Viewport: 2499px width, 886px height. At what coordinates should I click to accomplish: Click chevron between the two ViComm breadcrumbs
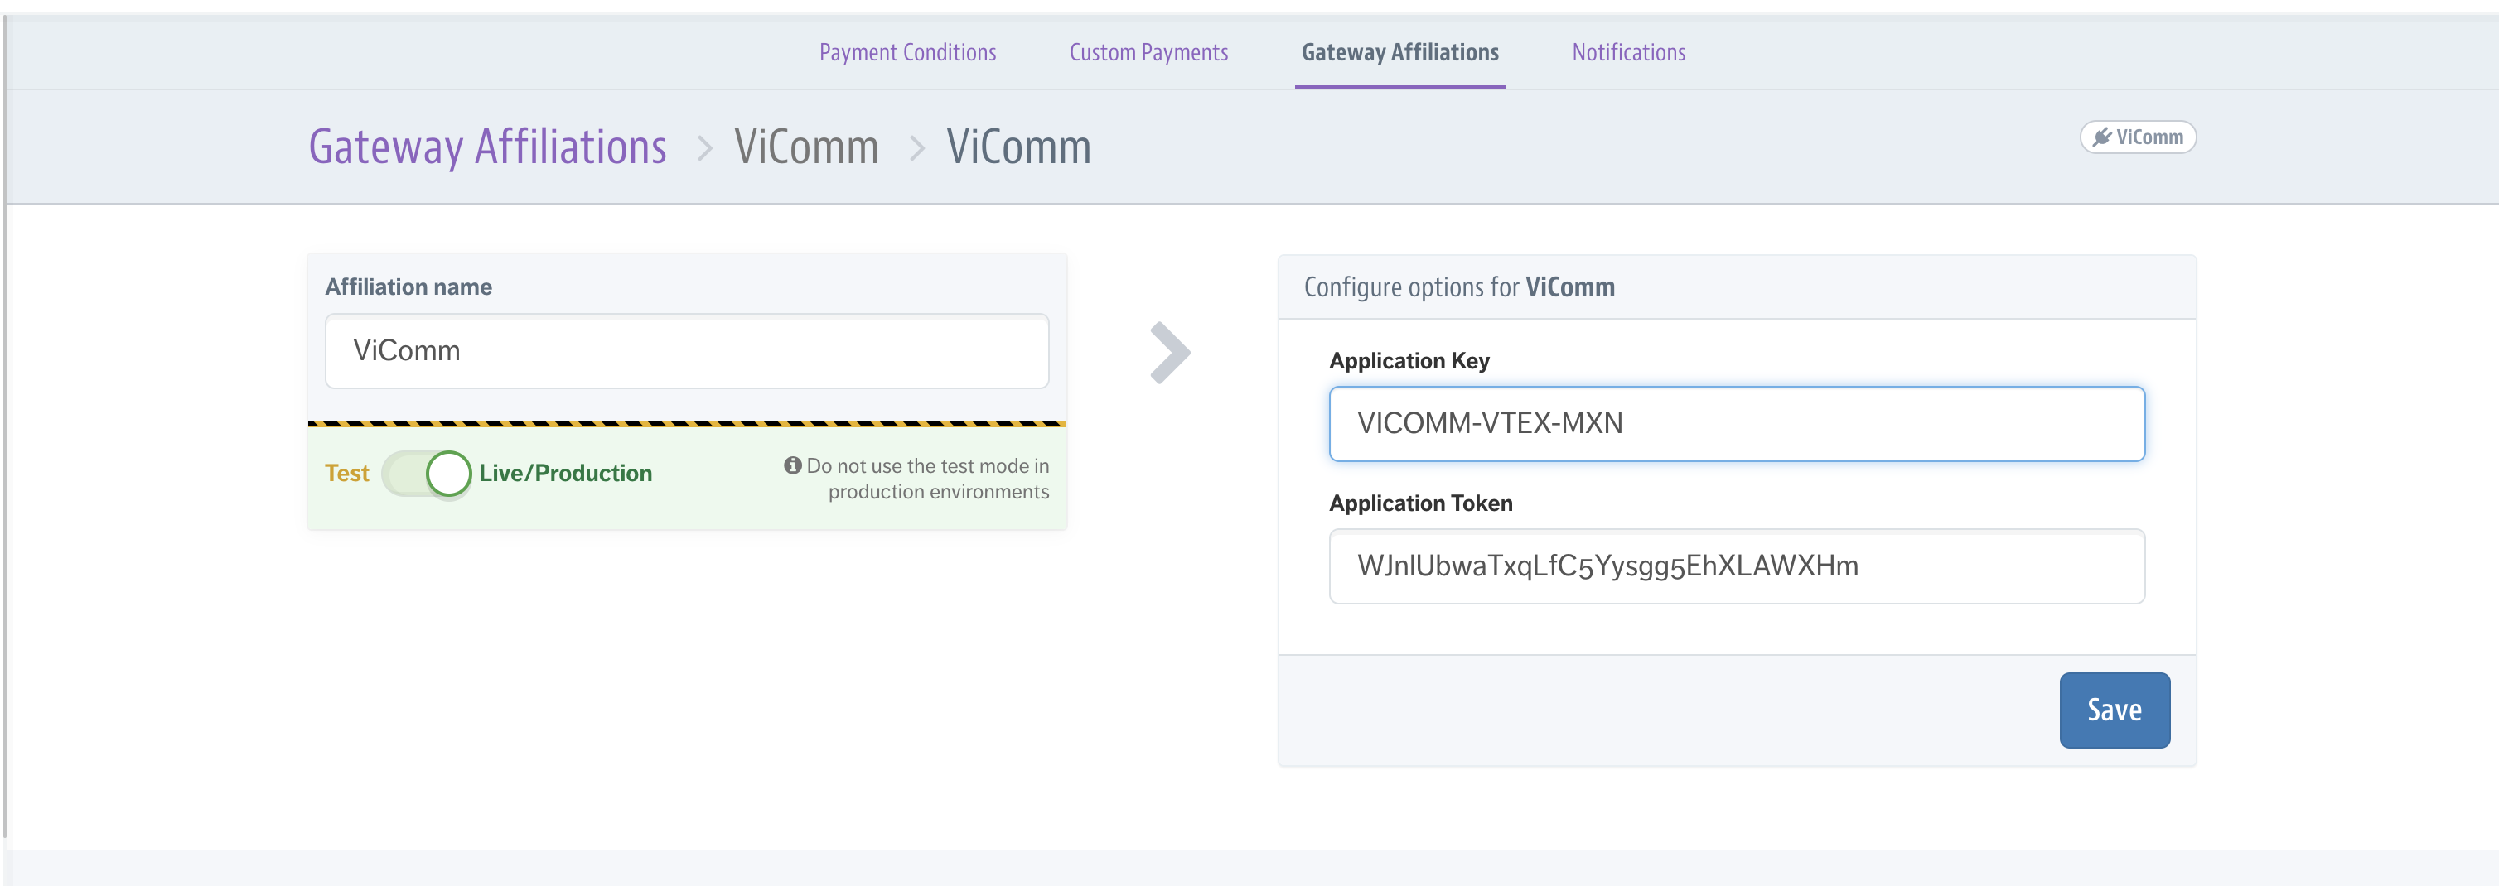coord(916,148)
